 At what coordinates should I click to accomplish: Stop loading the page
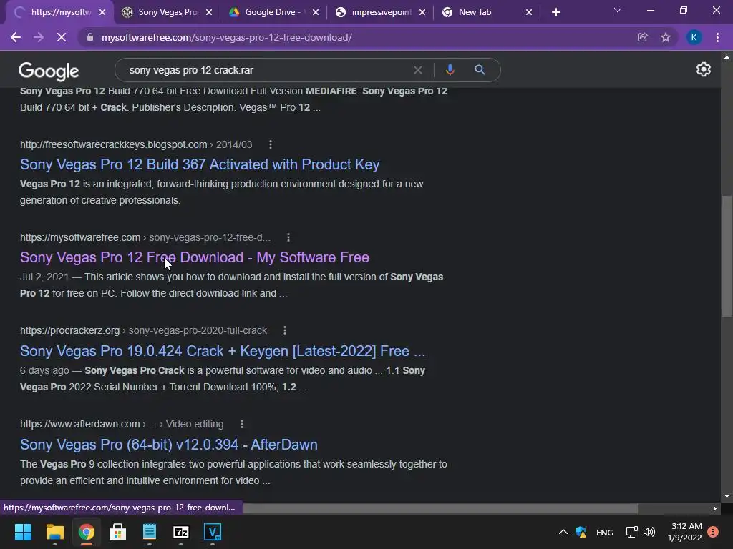tap(62, 37)
